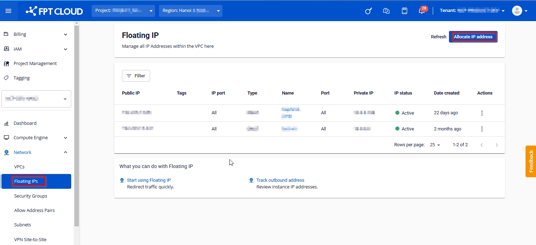Expand the Billing sidebar section
This screenshot has height=245, width=536.
[35, 34]
